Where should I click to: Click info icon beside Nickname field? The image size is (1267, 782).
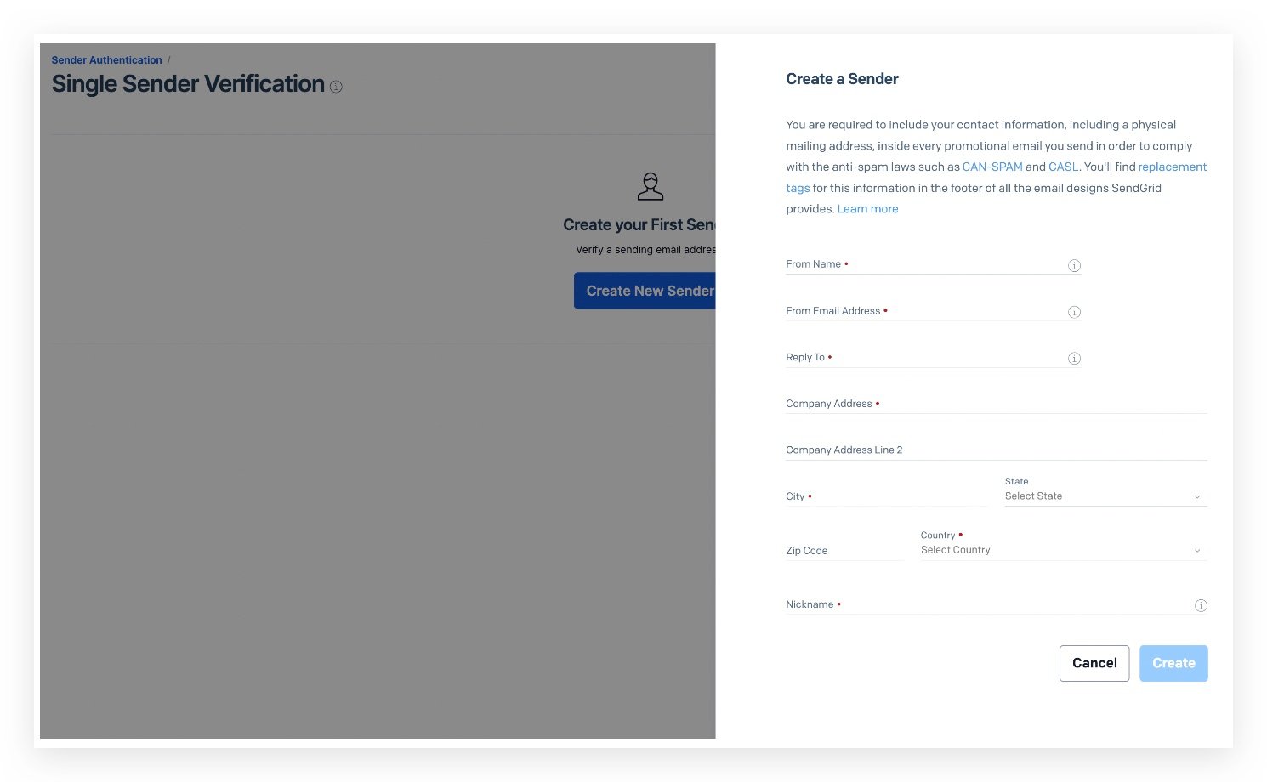point(1201,605)
